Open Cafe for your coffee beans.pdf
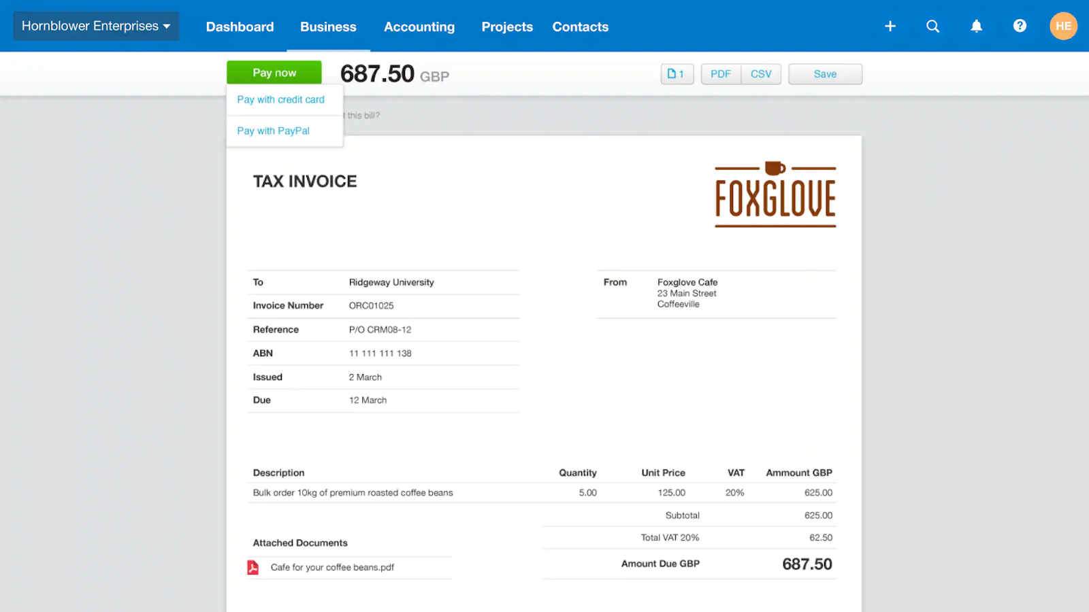The image size is (1089, 612). pyautogui.click(x=331, y=566)
